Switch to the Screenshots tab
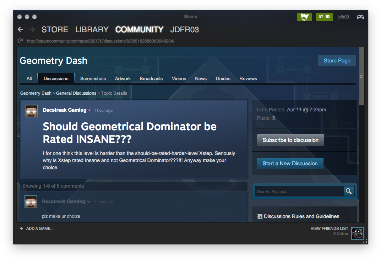The image size is (381, 260). tap(93, 78)
